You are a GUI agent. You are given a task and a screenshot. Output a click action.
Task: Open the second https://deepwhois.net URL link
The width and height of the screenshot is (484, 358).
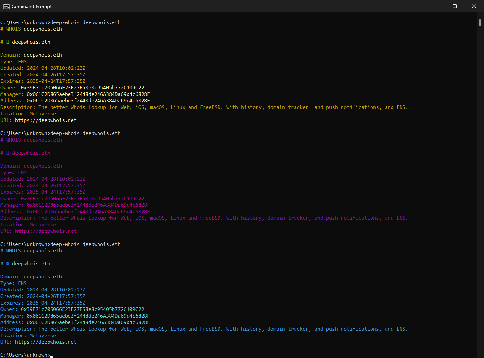(x=46, y=231)
